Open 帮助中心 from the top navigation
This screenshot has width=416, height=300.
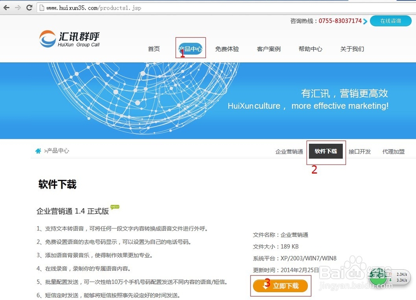310,49
